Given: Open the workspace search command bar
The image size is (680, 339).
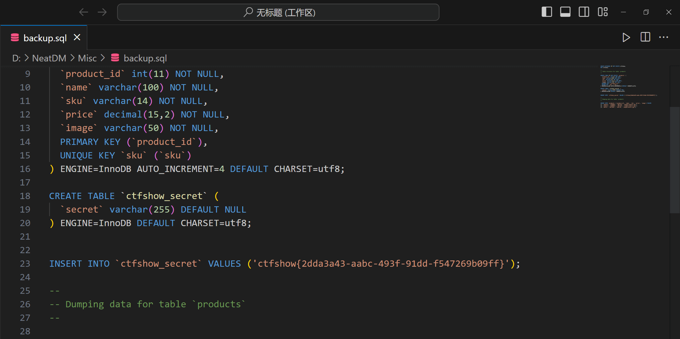Looking at the screenshot, I should point(278,12).
